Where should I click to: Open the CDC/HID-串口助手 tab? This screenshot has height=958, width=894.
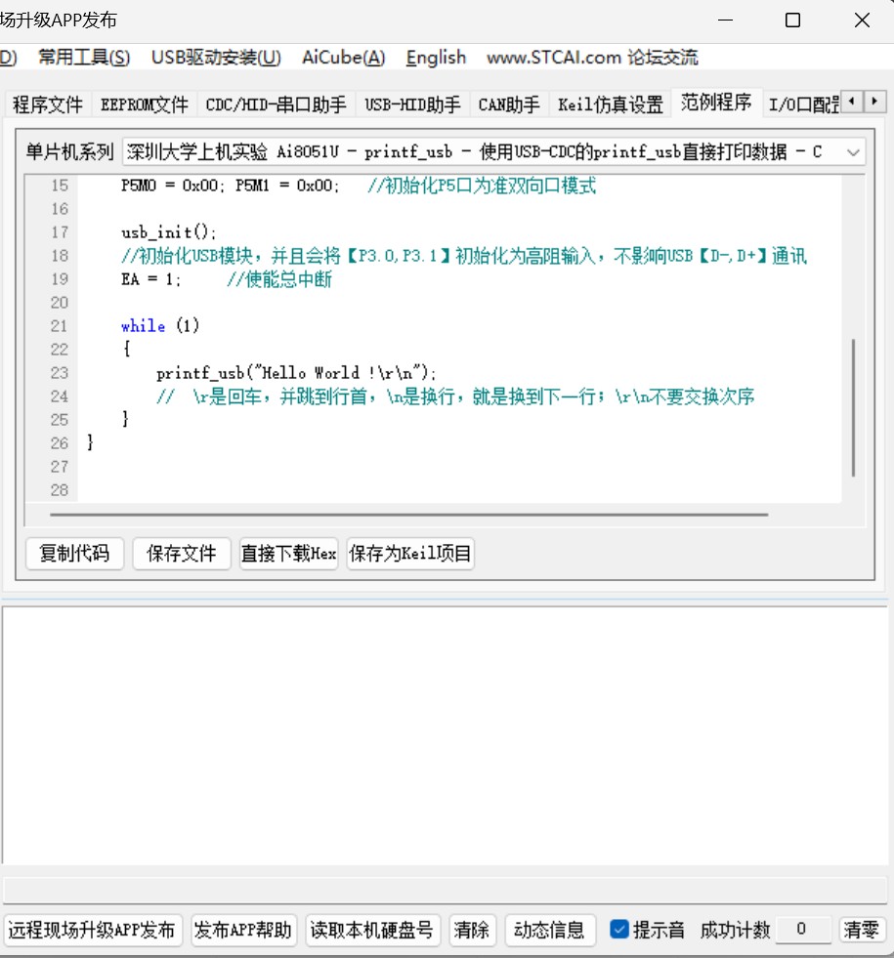point(277,104)
